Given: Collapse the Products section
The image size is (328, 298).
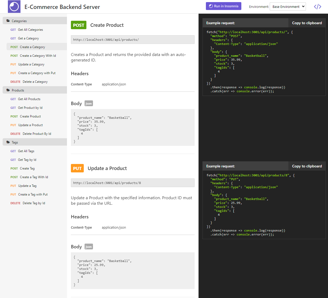Looking at the screenshot, I should click(x=35, y=90).
